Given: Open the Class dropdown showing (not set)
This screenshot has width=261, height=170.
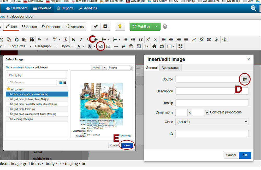Looking at the screenshot, I should tap(212, 122).
